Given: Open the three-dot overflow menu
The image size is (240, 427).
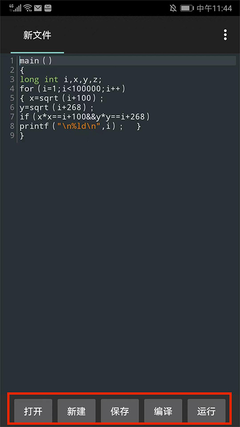Looking at the screenshot, I should (225, 35).
